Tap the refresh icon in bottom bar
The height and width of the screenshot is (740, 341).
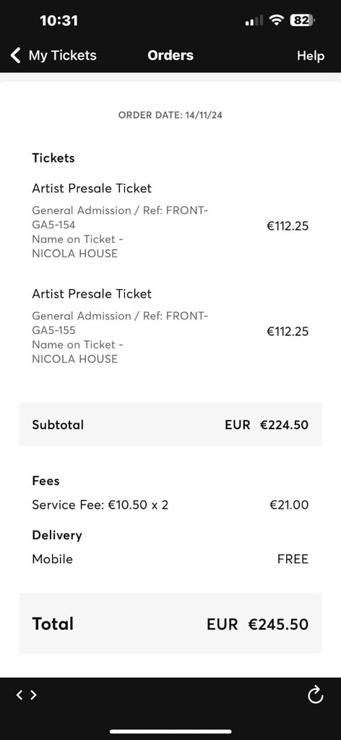pos(315,694)
